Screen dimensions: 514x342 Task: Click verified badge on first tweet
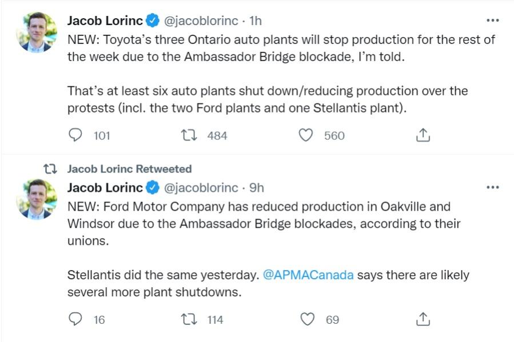[x=153, y=21]
